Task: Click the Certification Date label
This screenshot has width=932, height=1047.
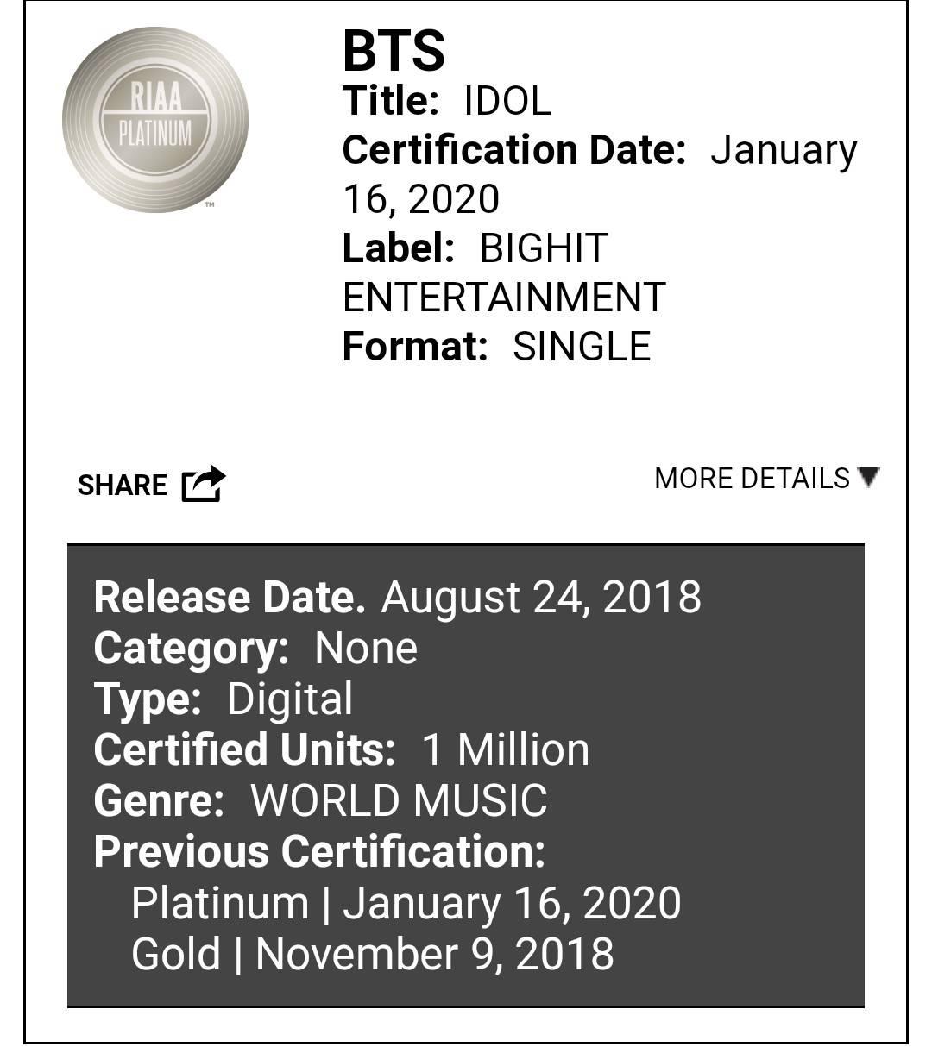Action: point(514,149)
